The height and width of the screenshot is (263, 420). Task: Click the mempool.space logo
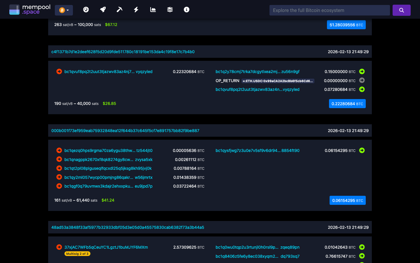pyautogui.click(x=29, y=9)
